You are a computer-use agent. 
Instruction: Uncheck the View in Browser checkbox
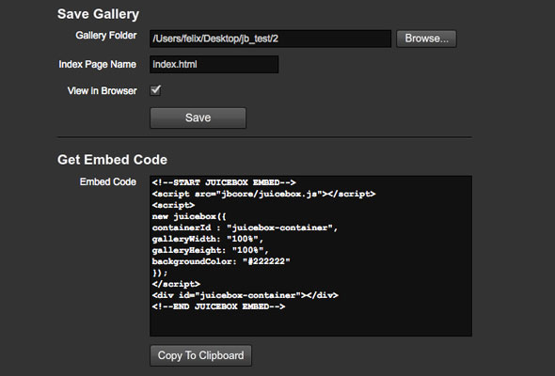pyautogui.click(x=155, y=90)
